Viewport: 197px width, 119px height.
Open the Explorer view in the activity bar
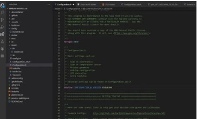(2, 6)
